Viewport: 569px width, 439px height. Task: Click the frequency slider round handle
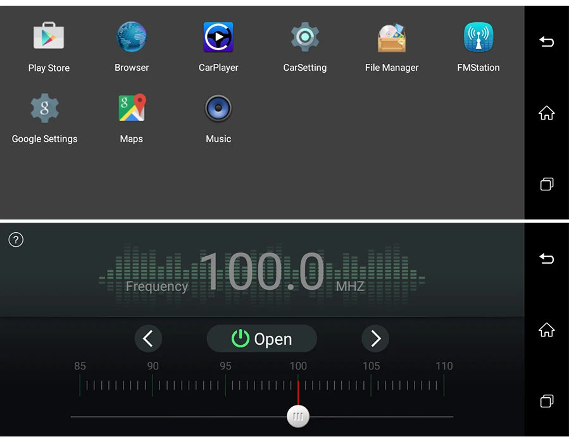298,416
